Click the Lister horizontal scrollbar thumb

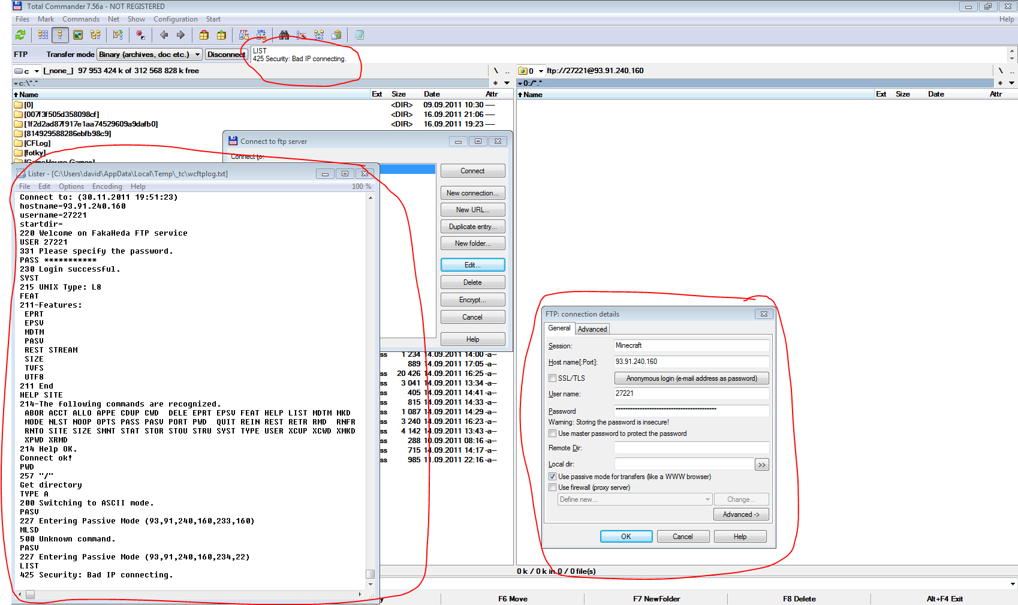click(x=30, y=595)
